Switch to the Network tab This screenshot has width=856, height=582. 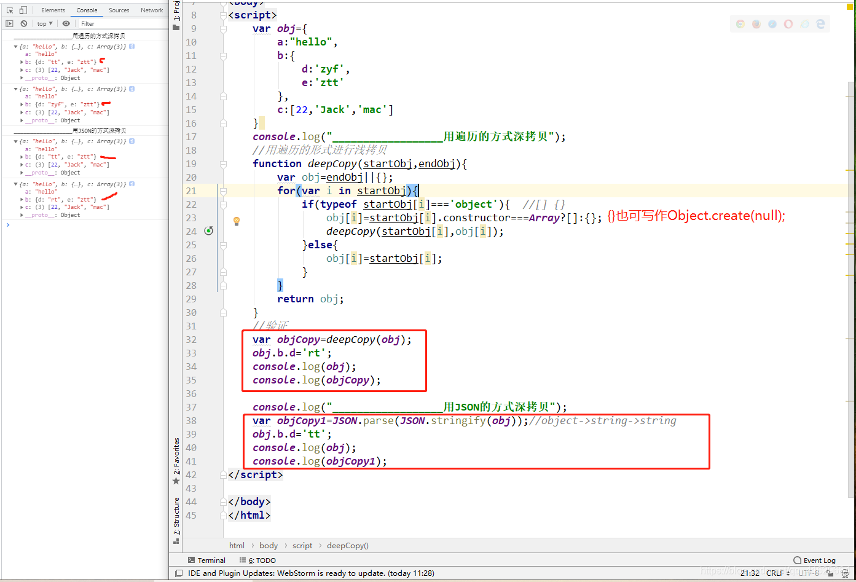[152, 10]
